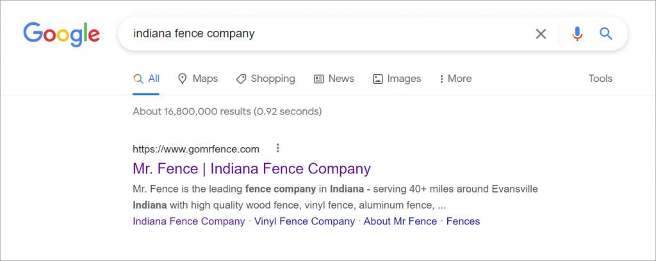Viewport: 656px width, 261px height.
Task: Open the Mr. Fence | Indiana Fence Company result
Action: tap(252, 168)
